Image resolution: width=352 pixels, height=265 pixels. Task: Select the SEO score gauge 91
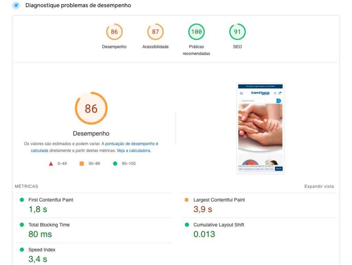point(237,32)
